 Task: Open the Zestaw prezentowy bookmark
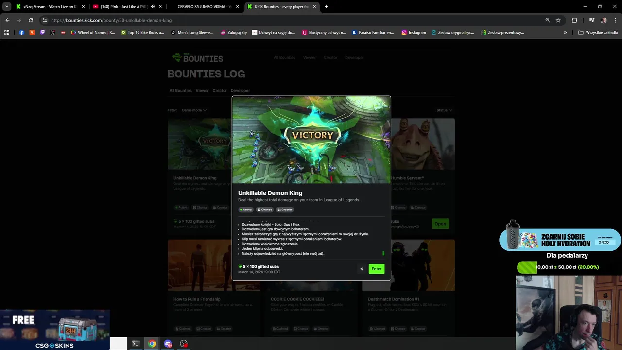tap(502, 33)
